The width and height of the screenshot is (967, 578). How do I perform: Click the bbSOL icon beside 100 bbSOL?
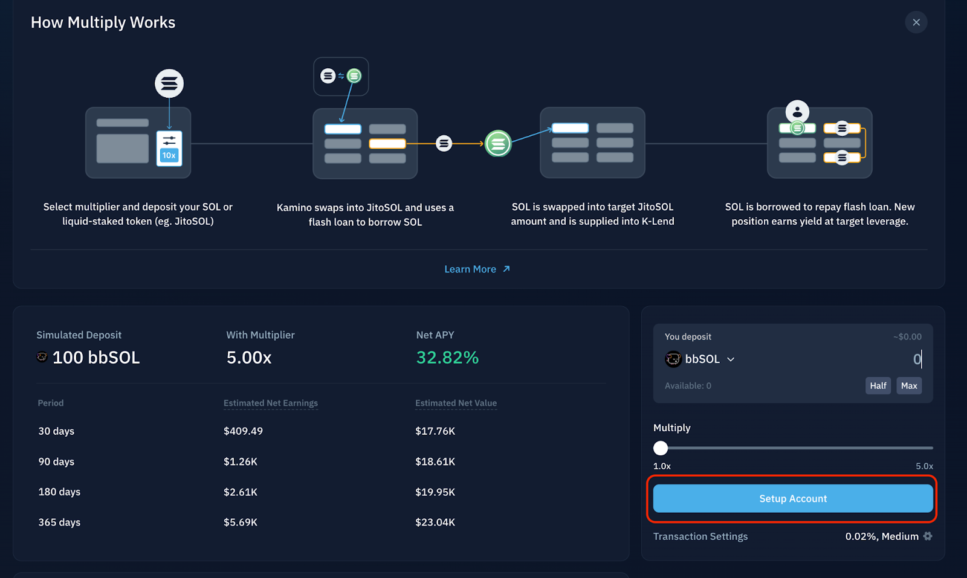(42, 357)
